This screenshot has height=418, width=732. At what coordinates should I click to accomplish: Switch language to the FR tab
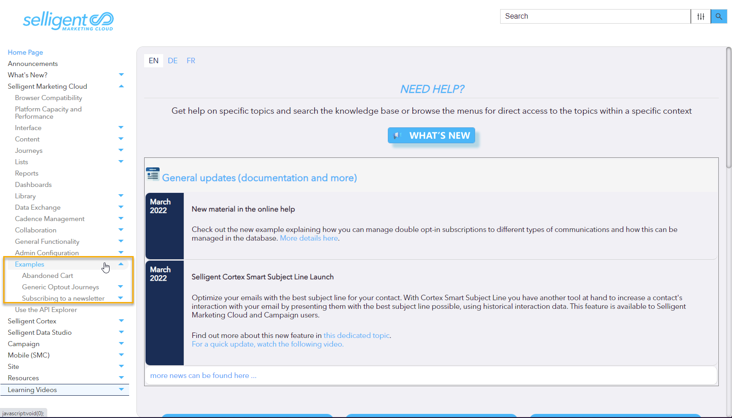tap(191, 61)
